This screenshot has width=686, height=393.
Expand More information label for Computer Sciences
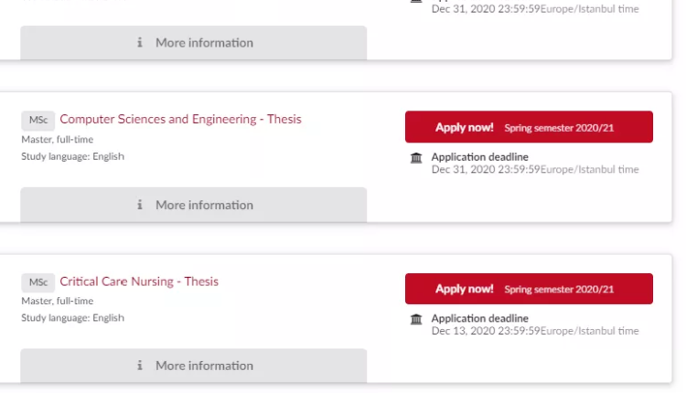coord(204,205)
